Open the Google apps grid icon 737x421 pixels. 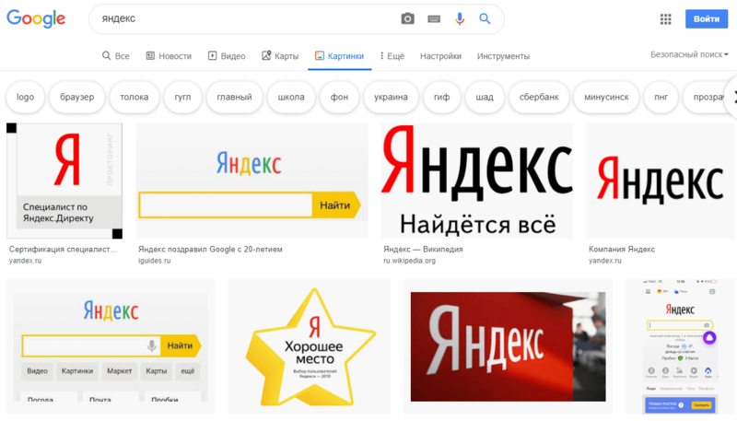tap(665, 19)
